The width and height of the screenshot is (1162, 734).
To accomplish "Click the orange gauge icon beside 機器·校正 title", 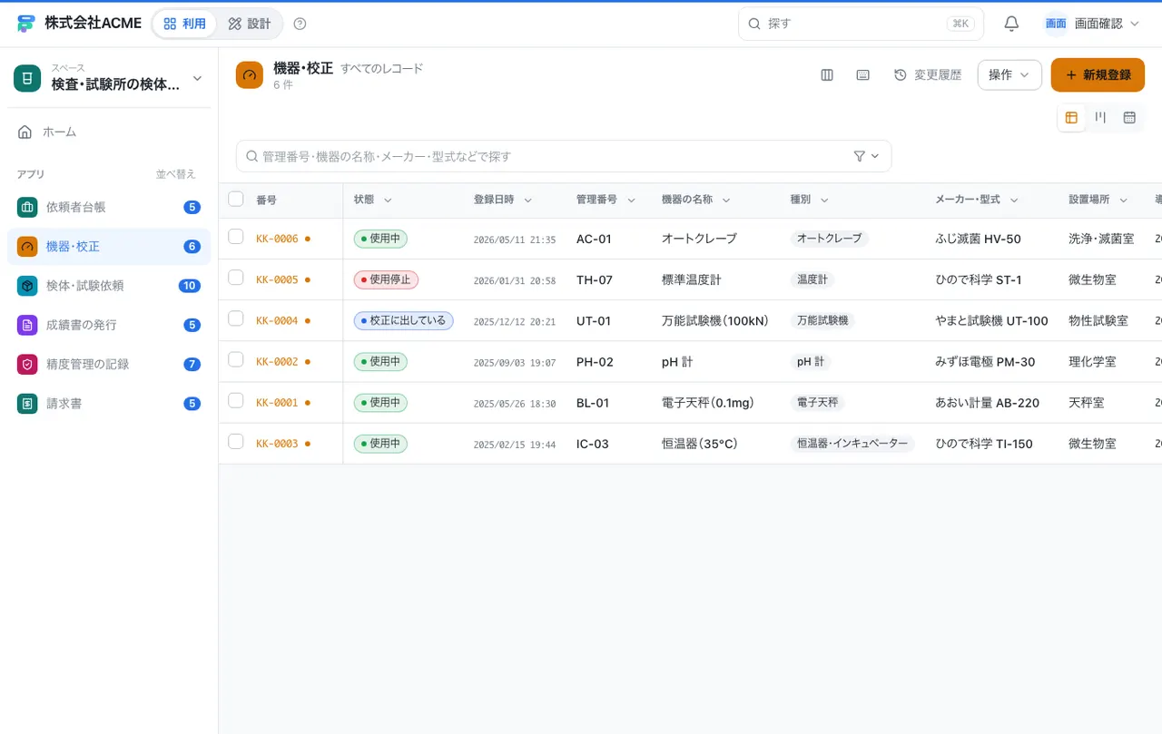I will [x=250, y=75].
